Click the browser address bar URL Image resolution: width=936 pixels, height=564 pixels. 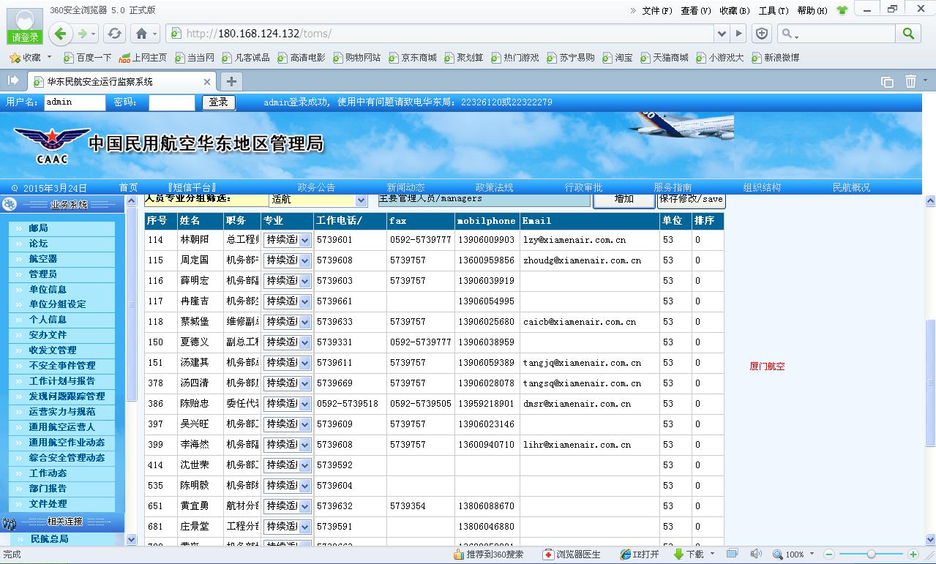click(258, 34)
